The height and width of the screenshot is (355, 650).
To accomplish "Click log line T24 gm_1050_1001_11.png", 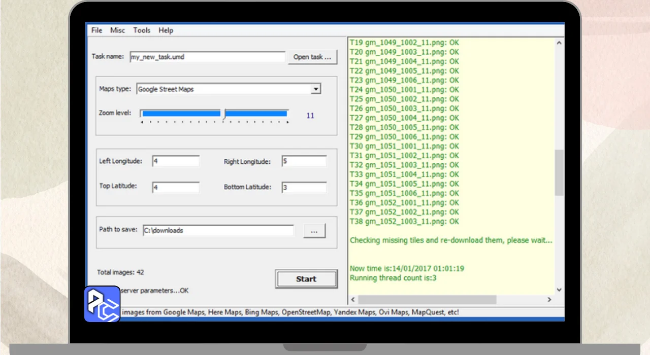I will (x=404, y=90).
